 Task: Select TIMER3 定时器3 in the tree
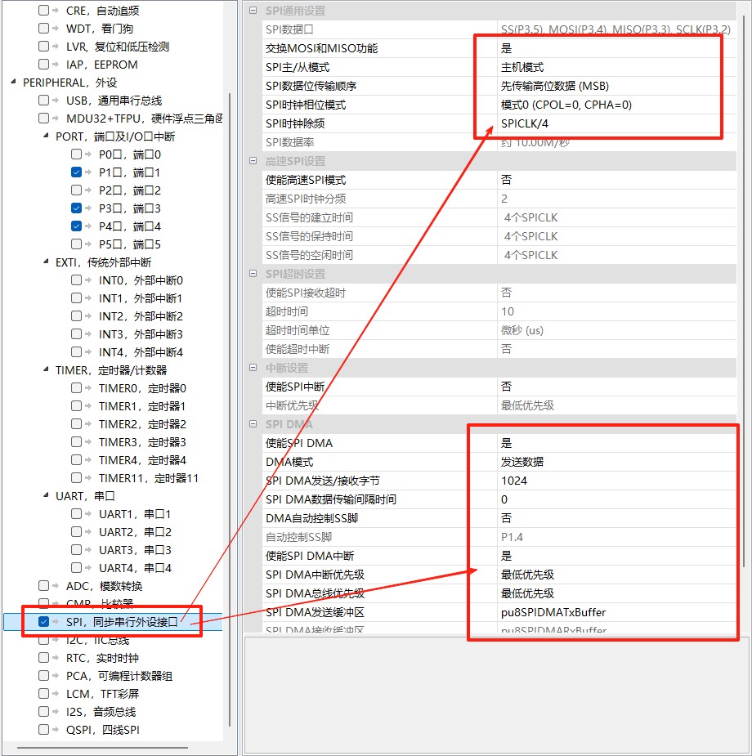click(x=142, y=441)
